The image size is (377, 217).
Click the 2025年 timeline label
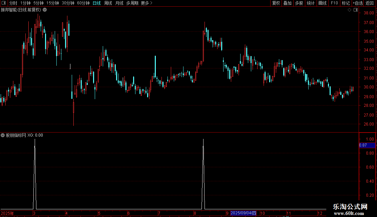(x=7, y=213)
